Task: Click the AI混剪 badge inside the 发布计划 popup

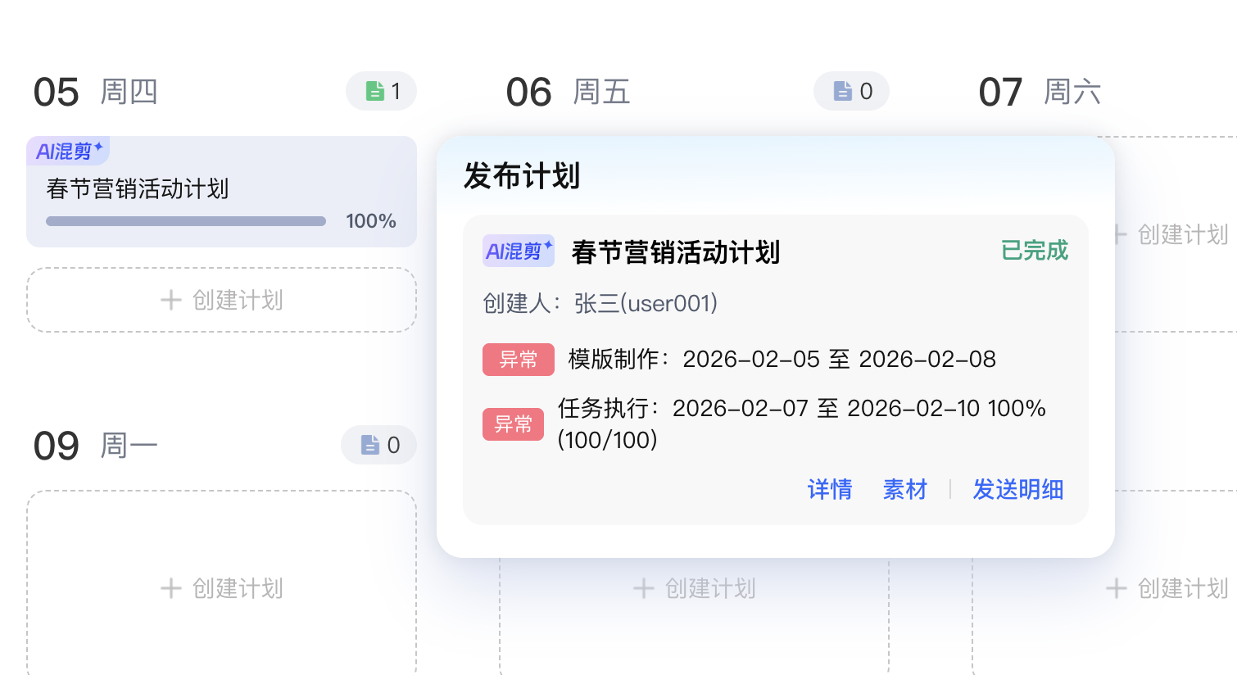Action: [x=518, y=251]
